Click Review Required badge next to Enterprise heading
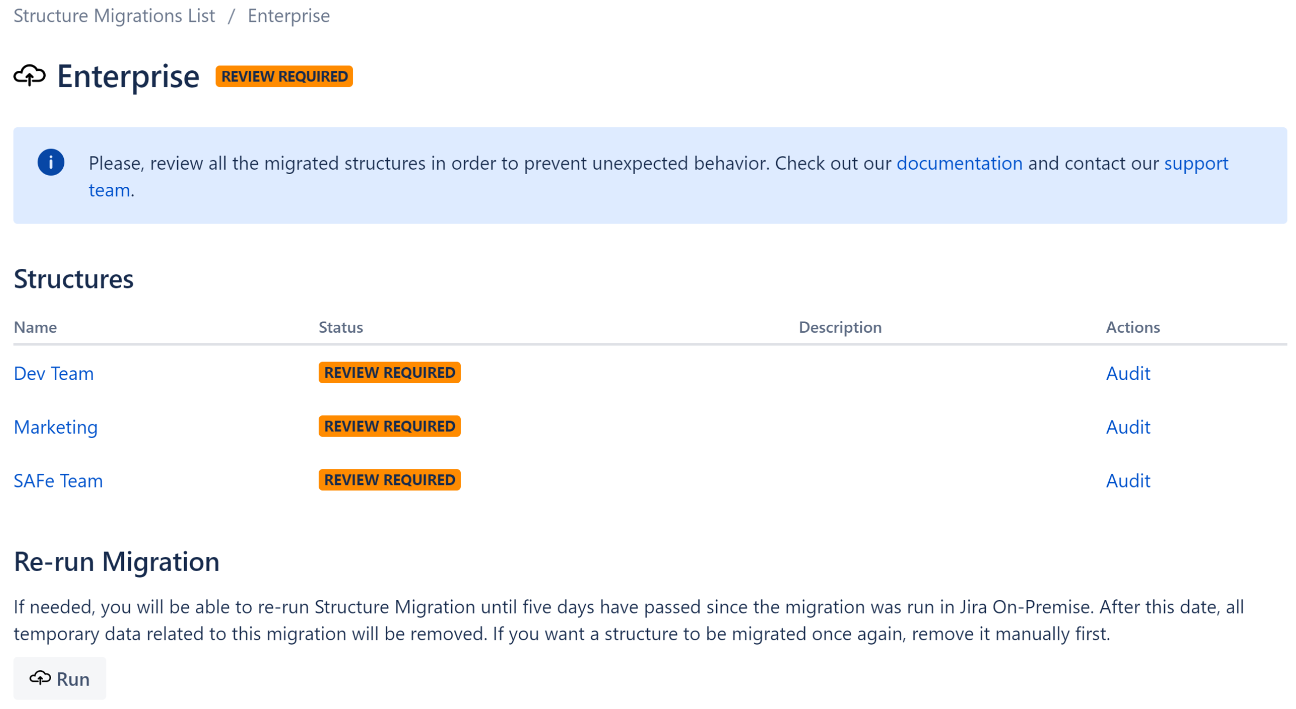The height and width of the screenshot is (709, 1296). 284,76
